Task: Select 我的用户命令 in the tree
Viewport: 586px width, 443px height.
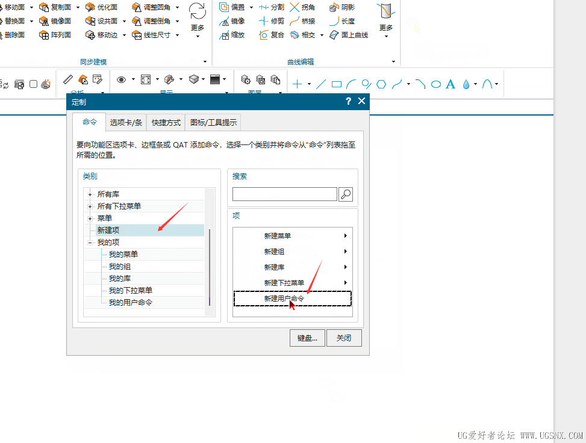Action: (131, 303)
